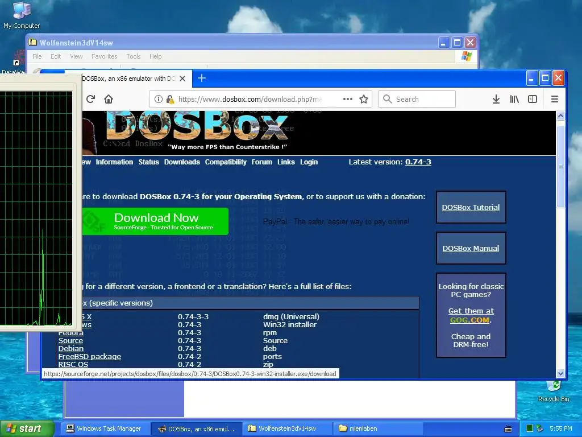582x437 pixels.
Task: Open Tools menu in Wolfenstein3dV14sw window
Action: click(133, 56)
